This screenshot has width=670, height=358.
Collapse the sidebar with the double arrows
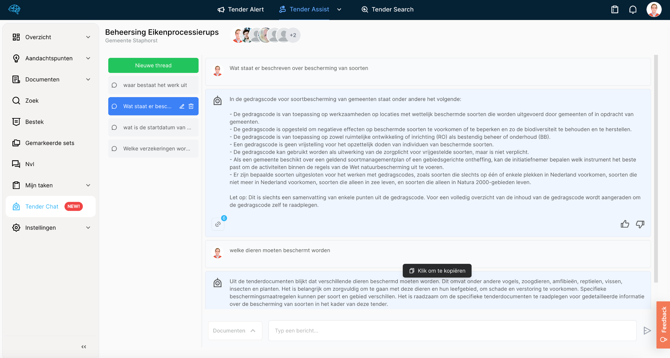(x=83, y=347)
